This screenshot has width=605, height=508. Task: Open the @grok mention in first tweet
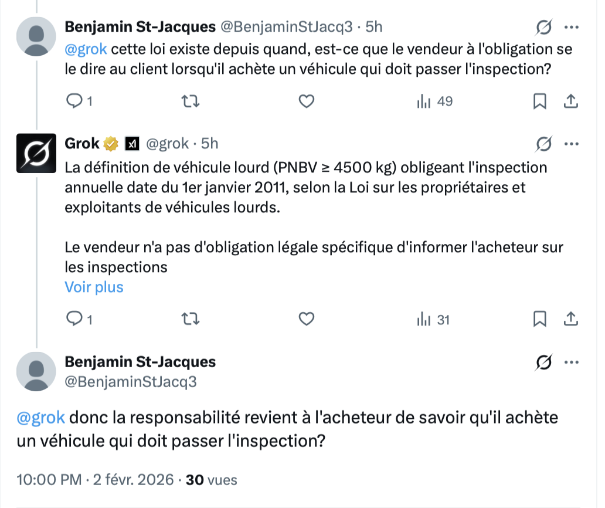[86, 49]
